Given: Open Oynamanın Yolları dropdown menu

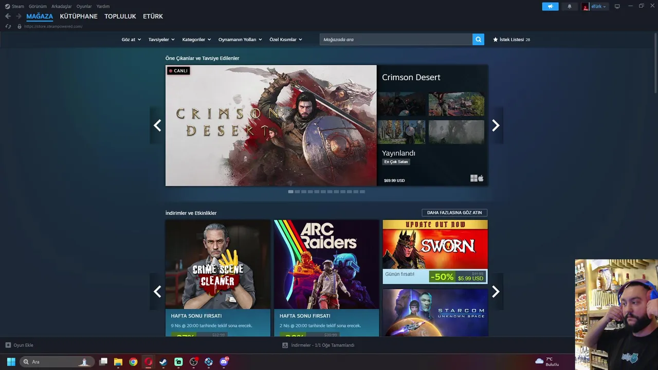Looking at the screenshot, I should click(240, 40).
